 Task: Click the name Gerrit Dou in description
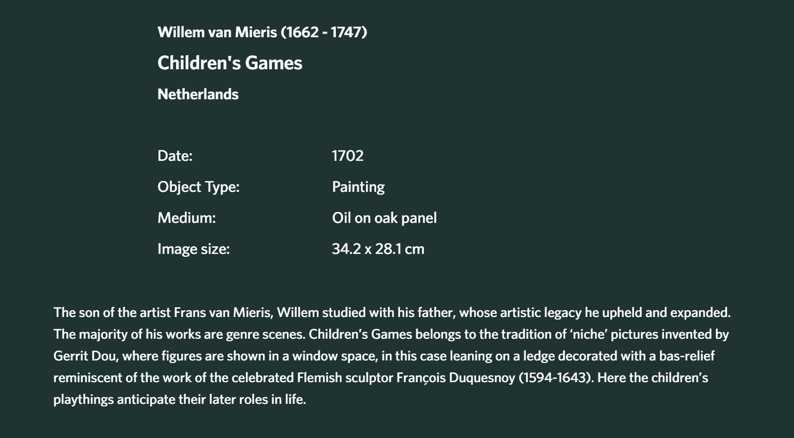(x=85, y=356)
